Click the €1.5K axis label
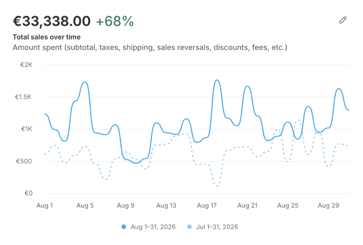363x245 pixels. coord(24,97)
